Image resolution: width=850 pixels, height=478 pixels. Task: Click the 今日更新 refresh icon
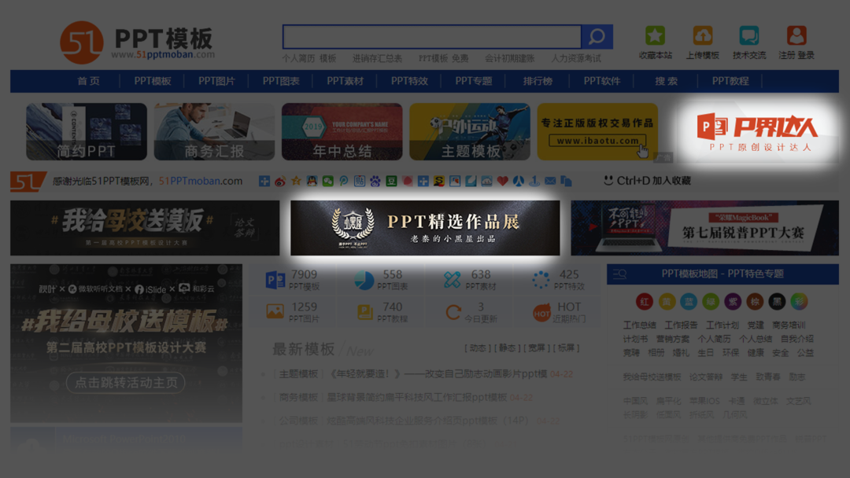coord(453,312)
